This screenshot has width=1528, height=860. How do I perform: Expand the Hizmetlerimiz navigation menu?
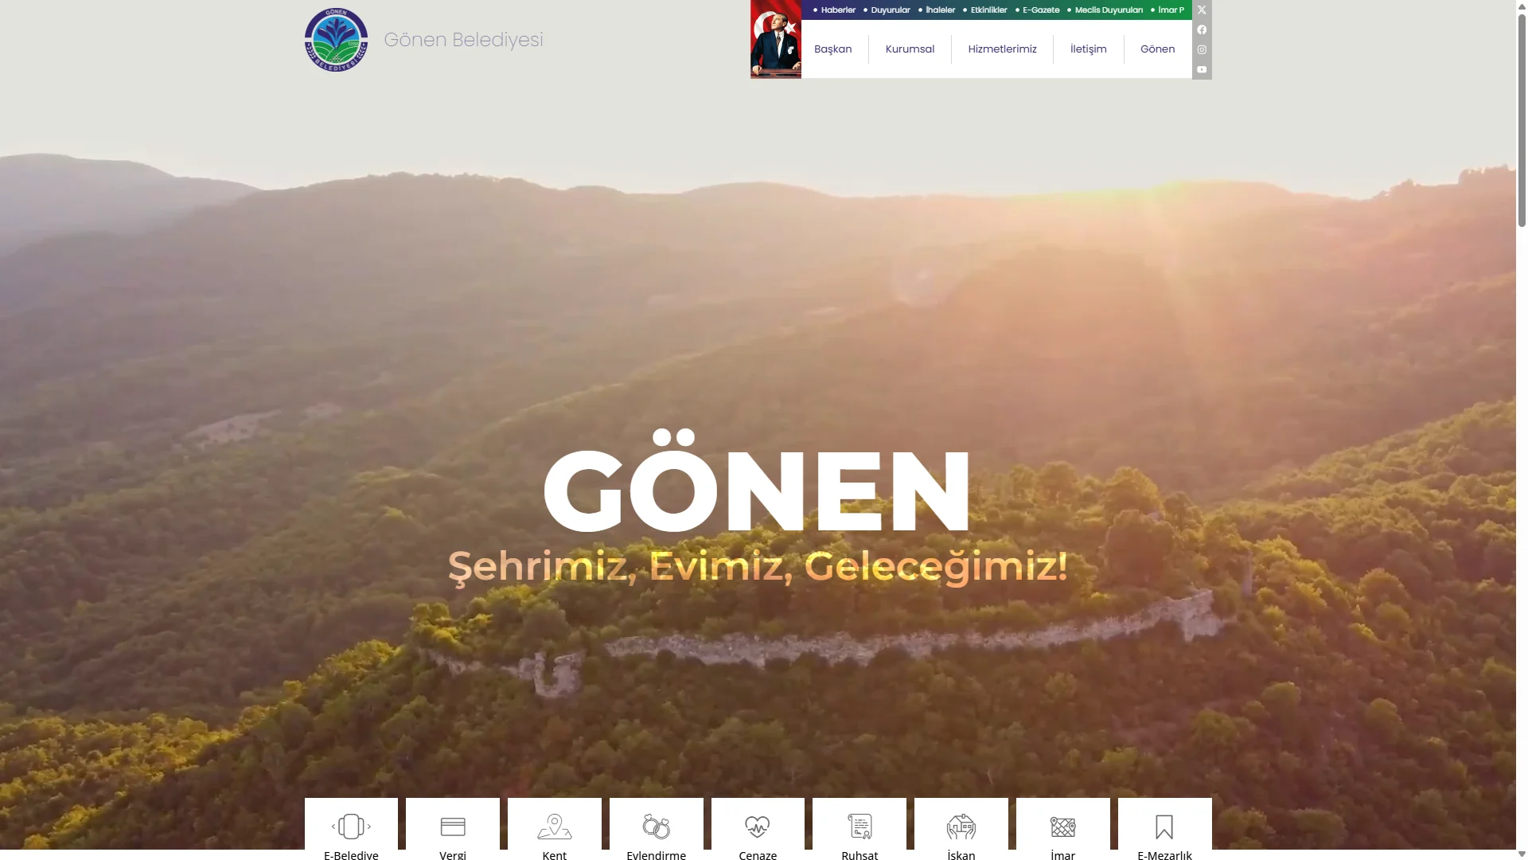1002,49
